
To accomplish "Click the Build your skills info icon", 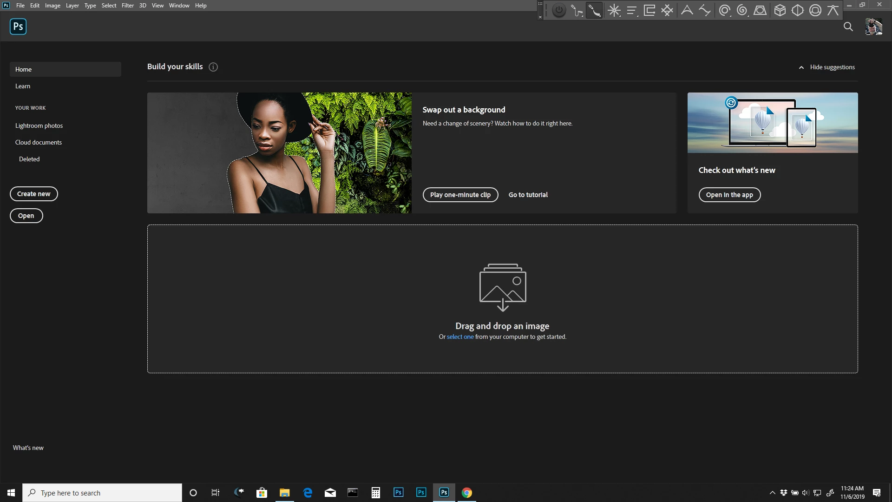I will click(213, 67).
